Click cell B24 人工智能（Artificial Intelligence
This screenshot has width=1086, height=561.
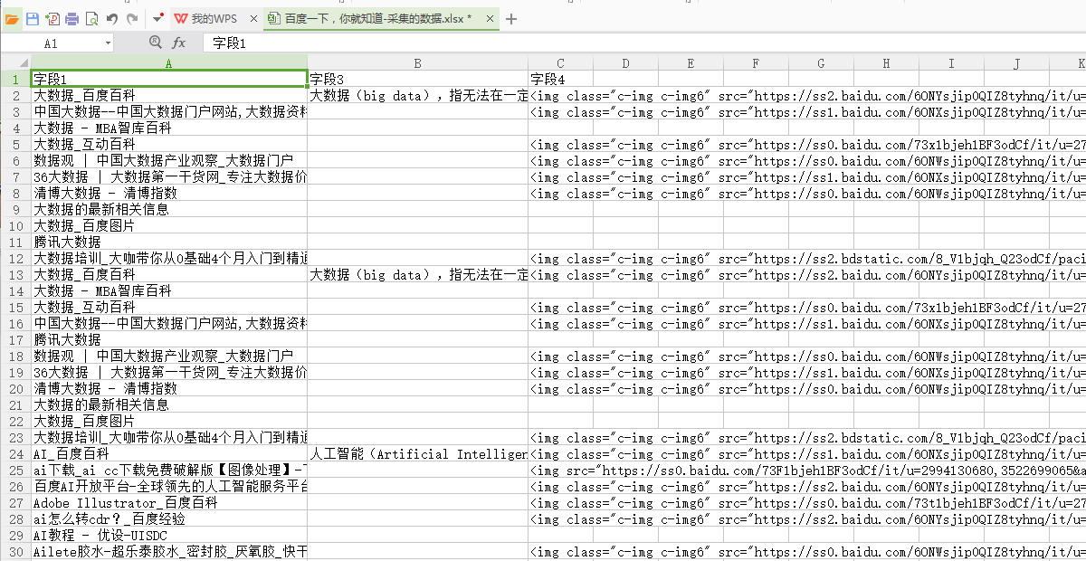[418, 453]
